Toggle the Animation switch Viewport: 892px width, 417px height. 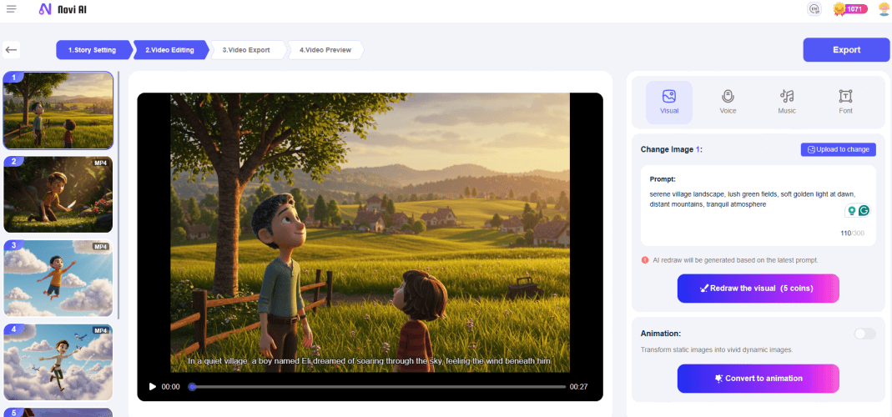tap(864, 334)
